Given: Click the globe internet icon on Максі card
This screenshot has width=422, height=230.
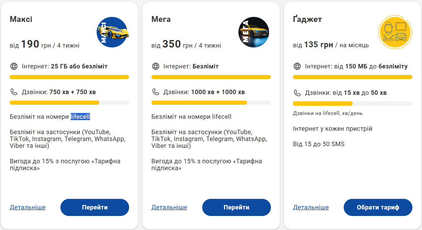Looking at the screenshot, I should pos(14,66).
